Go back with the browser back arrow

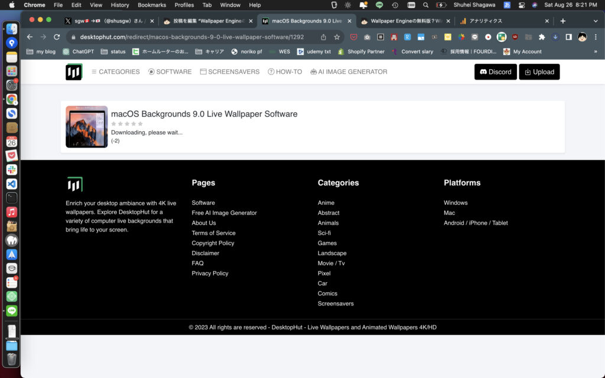pos(30,37)
